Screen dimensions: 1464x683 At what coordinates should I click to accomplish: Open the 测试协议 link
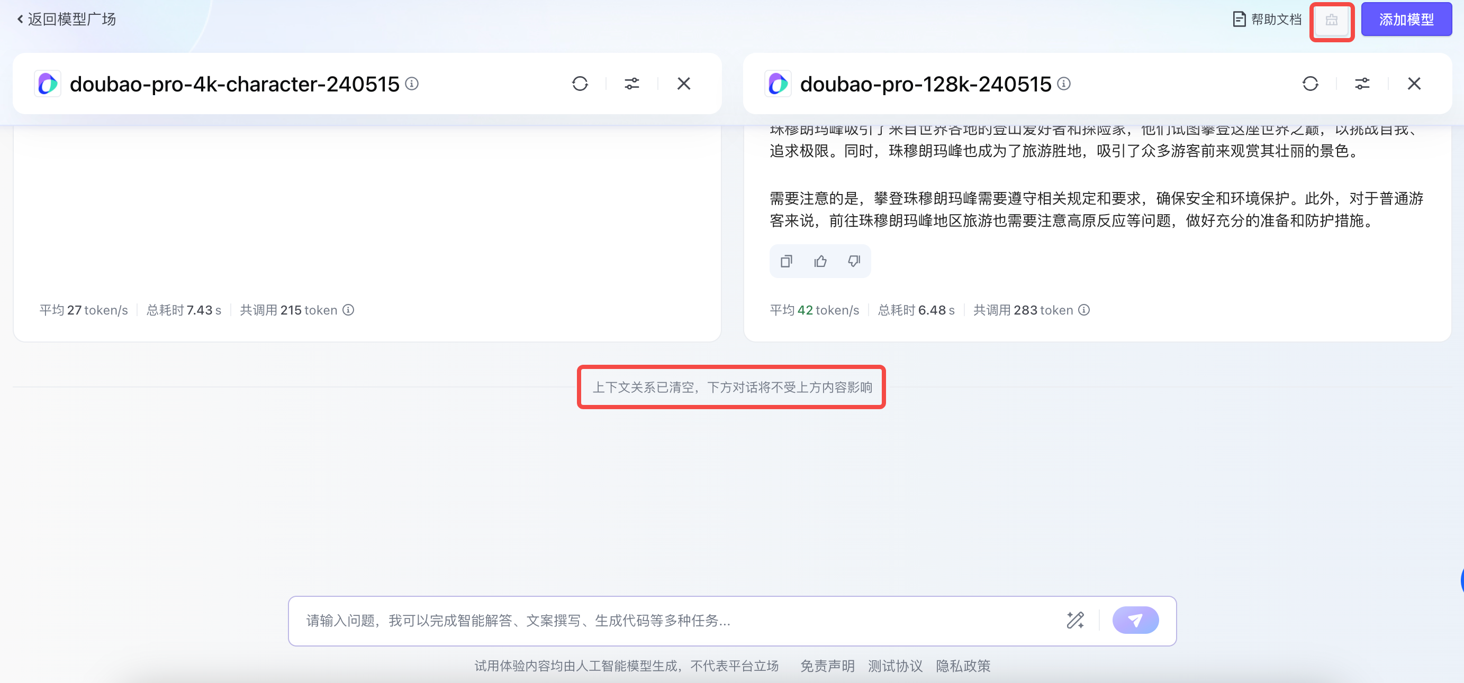coord(895,666)
